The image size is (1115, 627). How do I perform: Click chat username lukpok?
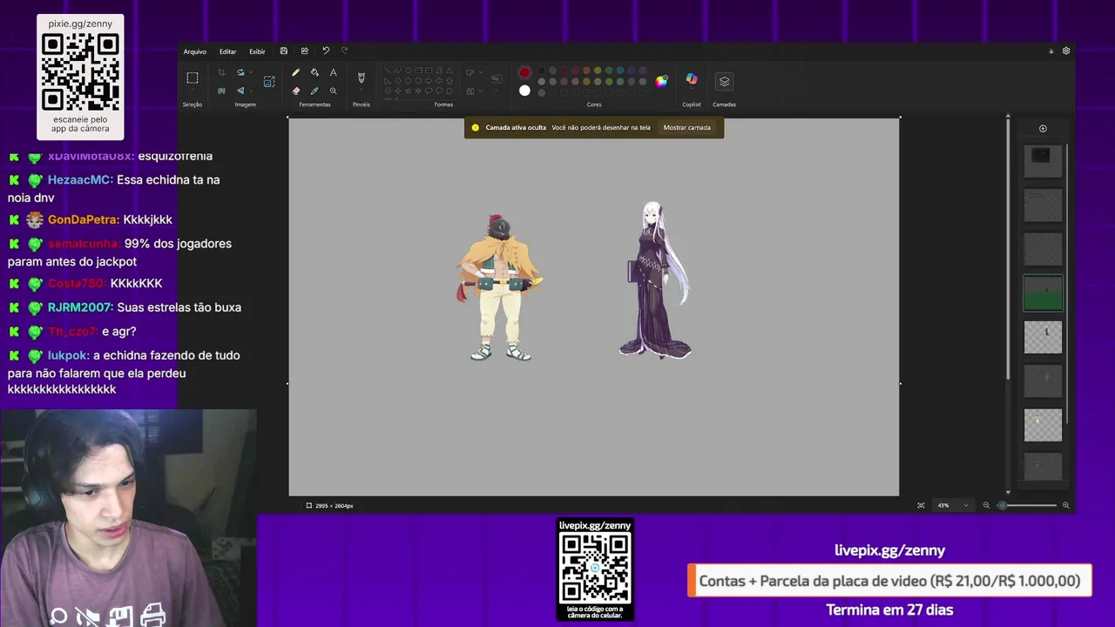(x=69, y=355)
